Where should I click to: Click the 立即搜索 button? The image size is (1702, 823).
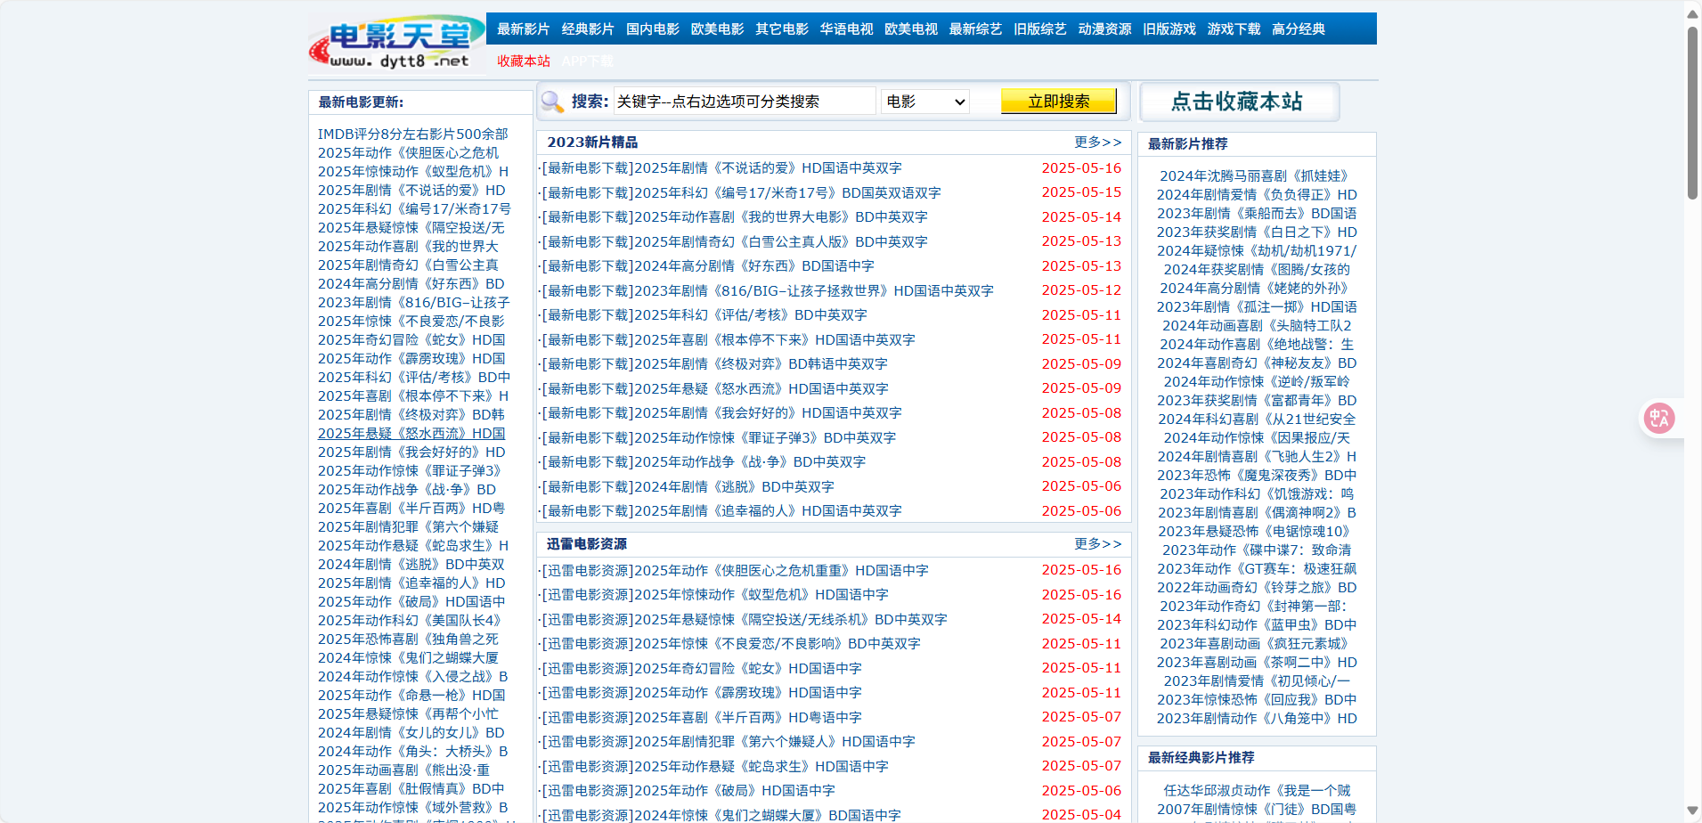[x=1058, y=102]
